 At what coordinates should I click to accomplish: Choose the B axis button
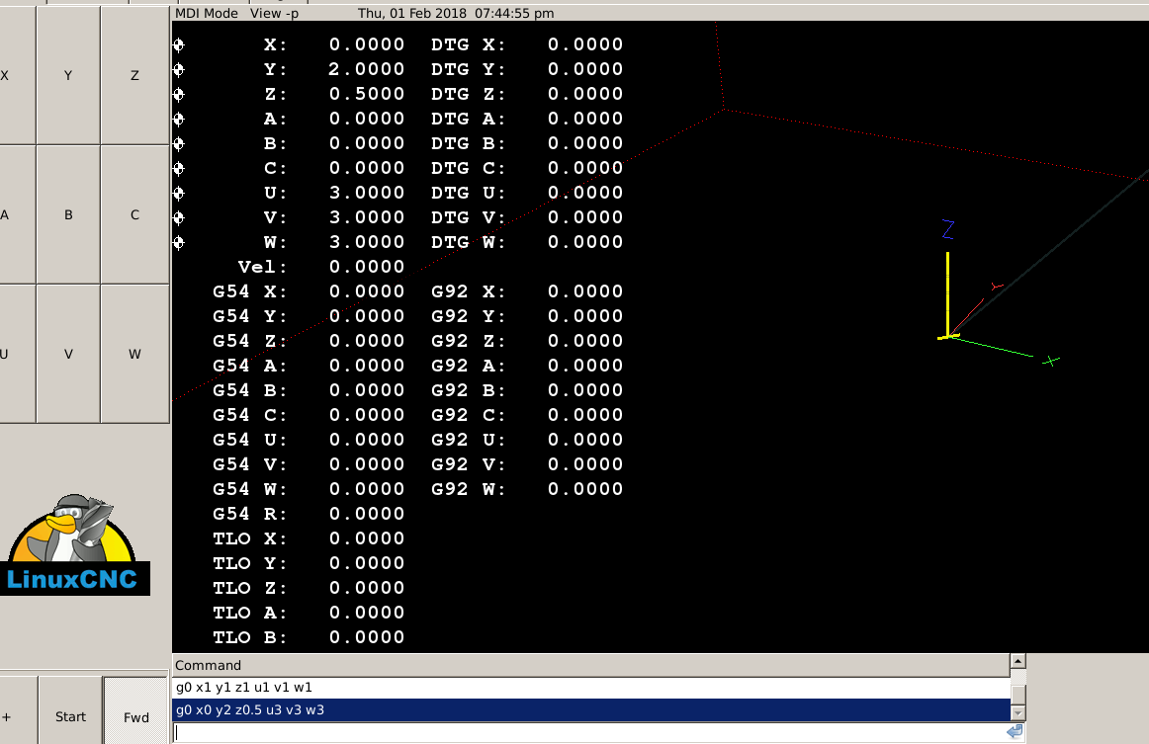click(x=68, y=214)
